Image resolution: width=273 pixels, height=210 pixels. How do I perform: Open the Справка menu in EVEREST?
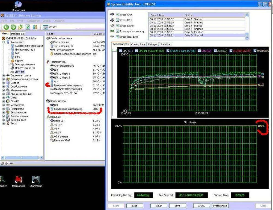[x=58, y=21]
